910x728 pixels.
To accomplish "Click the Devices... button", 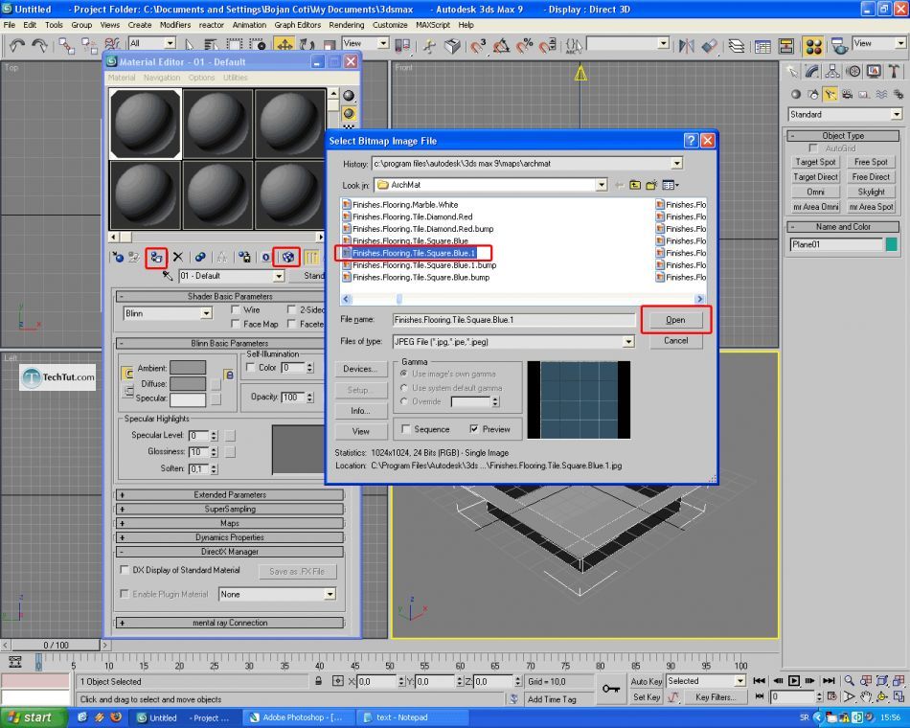I will [x=360, y=369].
